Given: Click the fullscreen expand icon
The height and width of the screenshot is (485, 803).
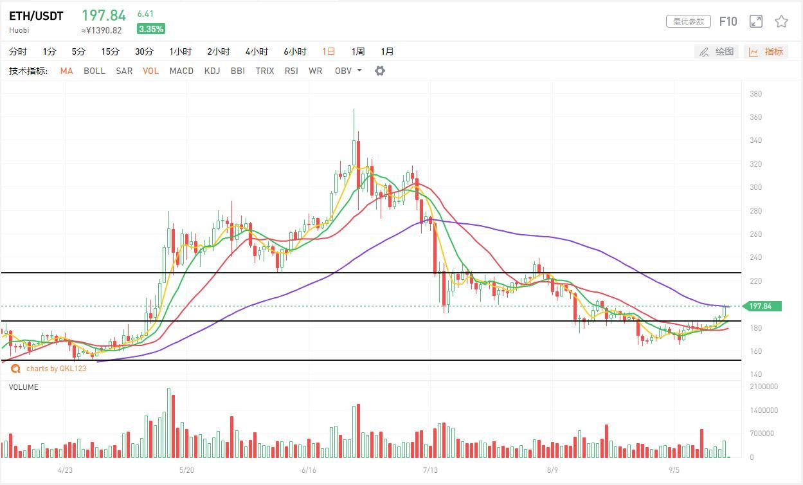Looking at the screenshot, I should point(756,22).
